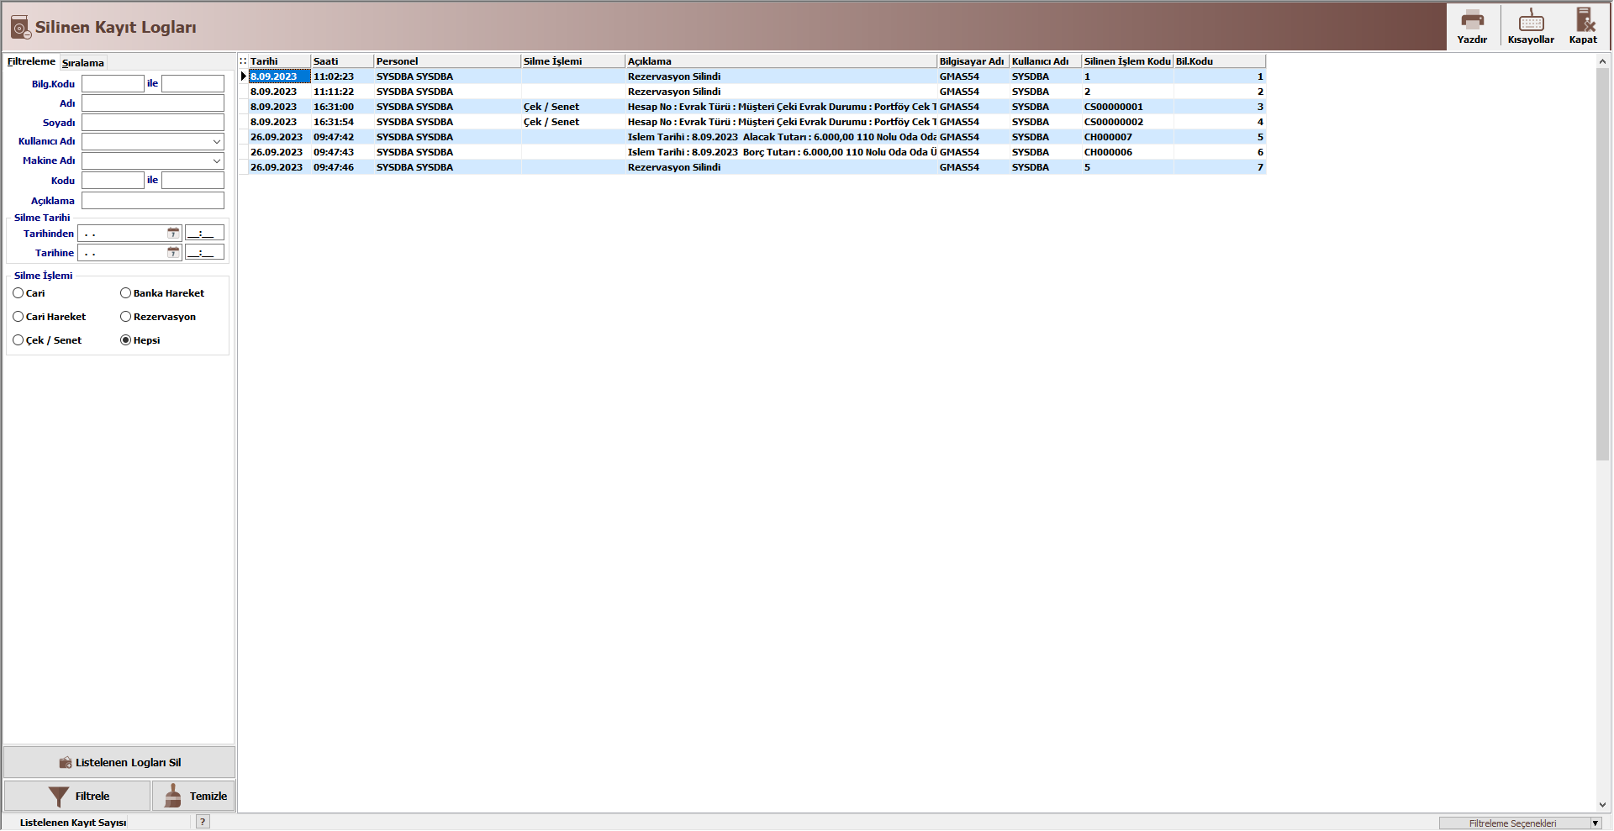
Task: Open calendar picker for Tarihine date
Action: [173, 253]
